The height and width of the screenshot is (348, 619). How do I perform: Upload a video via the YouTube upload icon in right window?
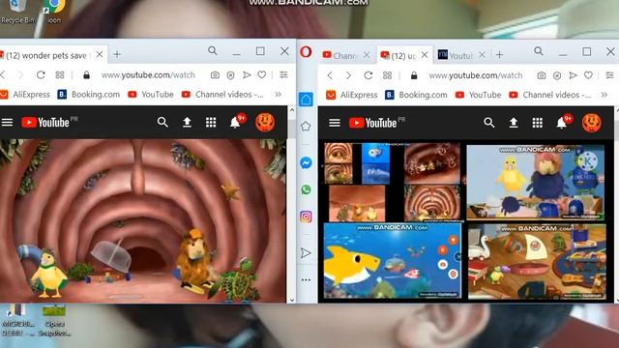pos(514,123)
